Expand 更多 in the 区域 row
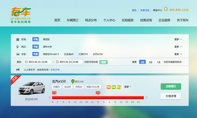 (x=178, y=39)
